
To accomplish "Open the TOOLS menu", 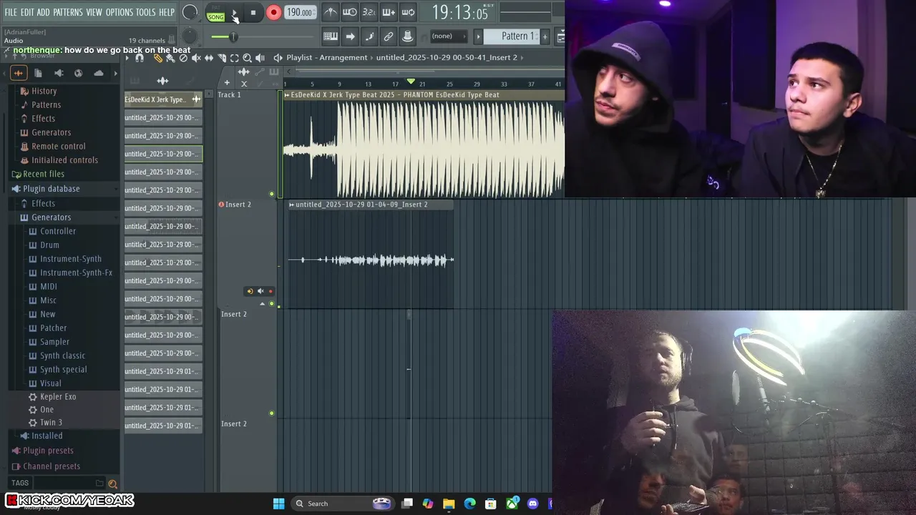I will [146, 12].
